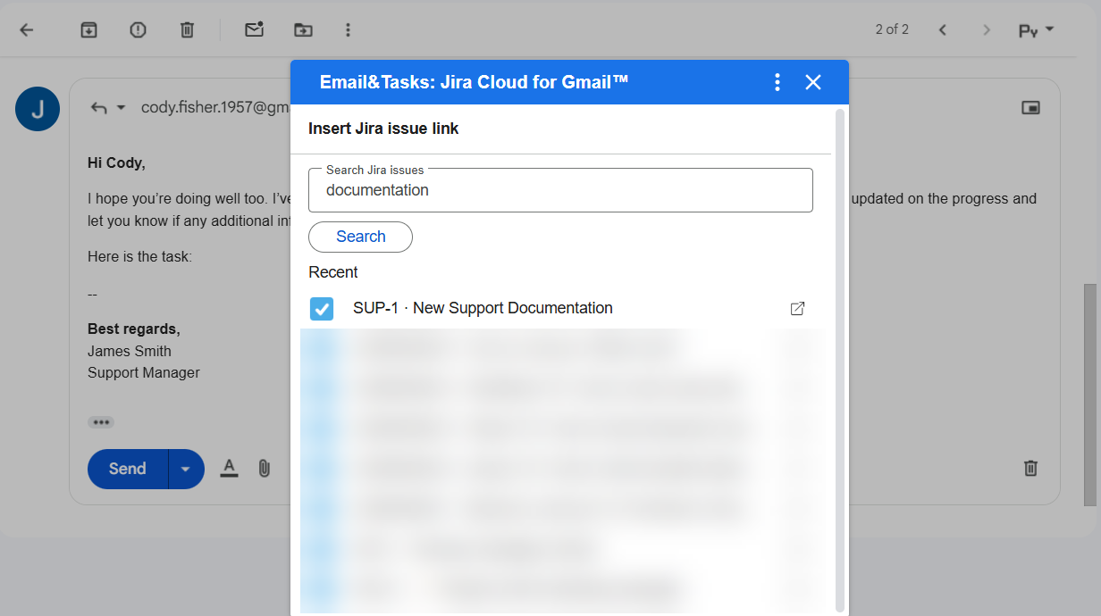Attach a file with the paperclip icon
The image size is (1101, 616).
[x=264, y=468]
